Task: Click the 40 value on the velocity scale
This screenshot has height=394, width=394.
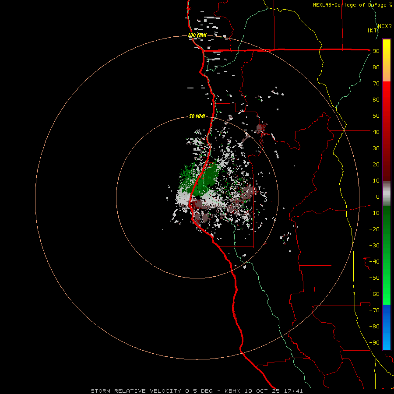Action: [376, 132]
